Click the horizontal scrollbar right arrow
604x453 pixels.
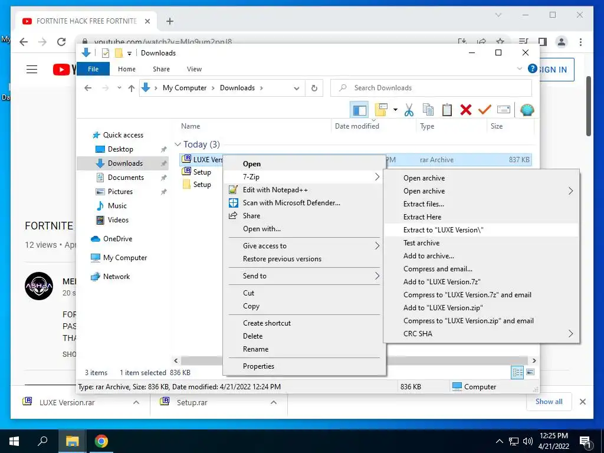click(x=534, y=360)
